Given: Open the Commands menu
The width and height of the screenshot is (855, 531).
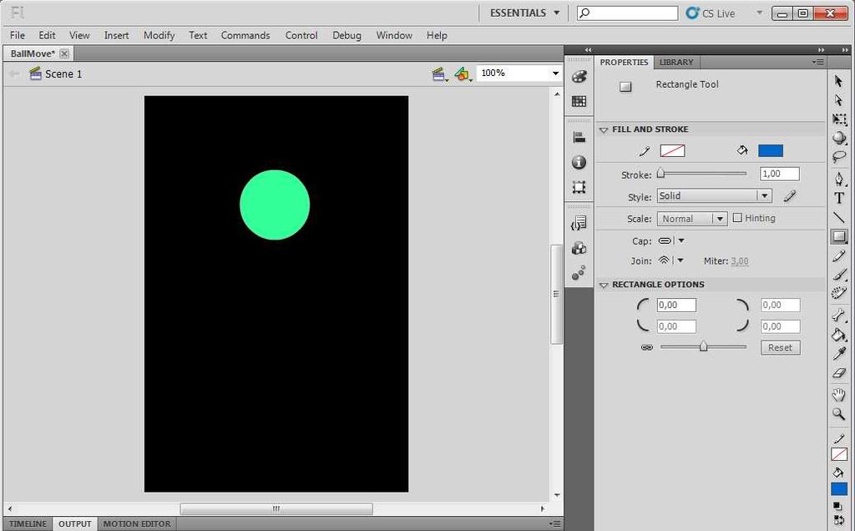Looking at the screenshot, I should (x=245, y=35).
